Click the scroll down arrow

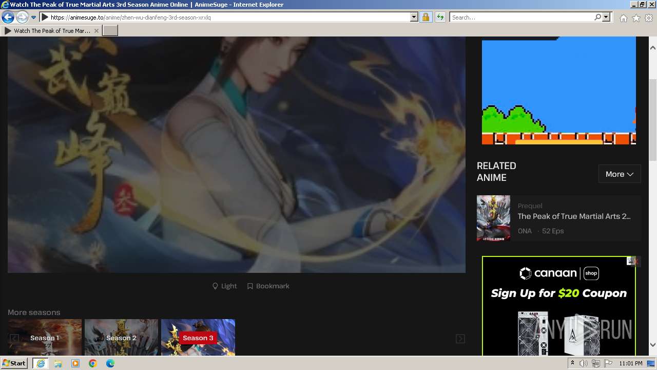653,345
